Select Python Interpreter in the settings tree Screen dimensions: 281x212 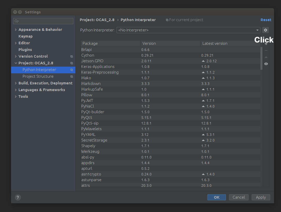tap(43, 70)
